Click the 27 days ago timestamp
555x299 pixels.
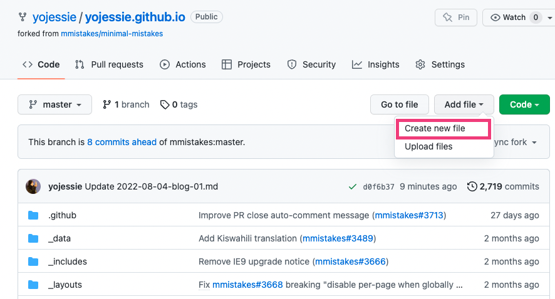(x=515, y=215)
